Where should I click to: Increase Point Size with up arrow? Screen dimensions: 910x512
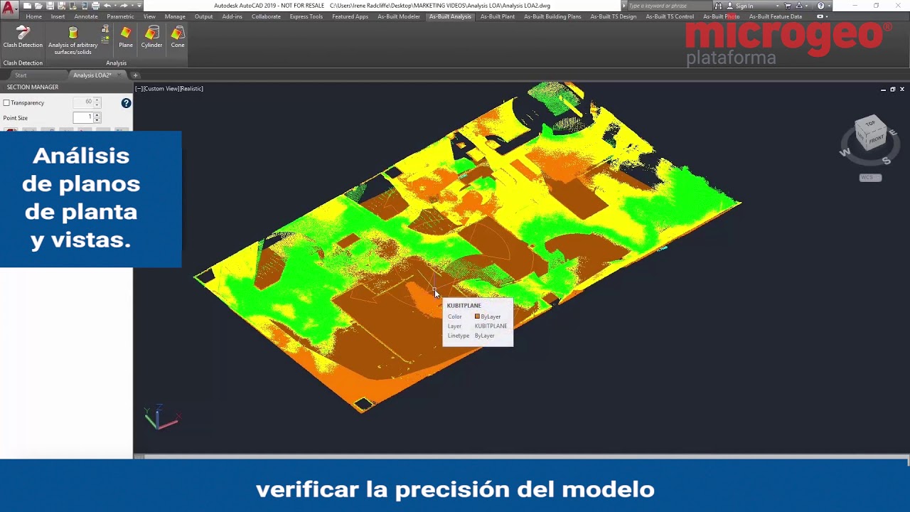tap(97, 115)
